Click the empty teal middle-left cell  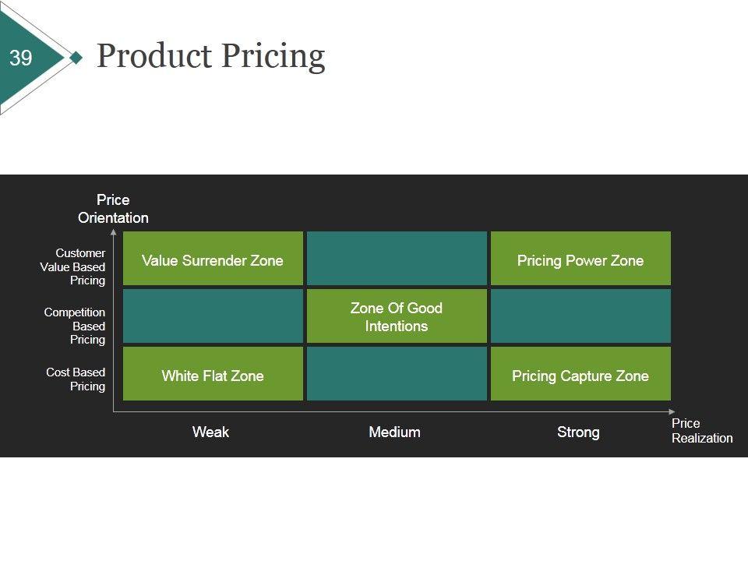click(213, 316)
